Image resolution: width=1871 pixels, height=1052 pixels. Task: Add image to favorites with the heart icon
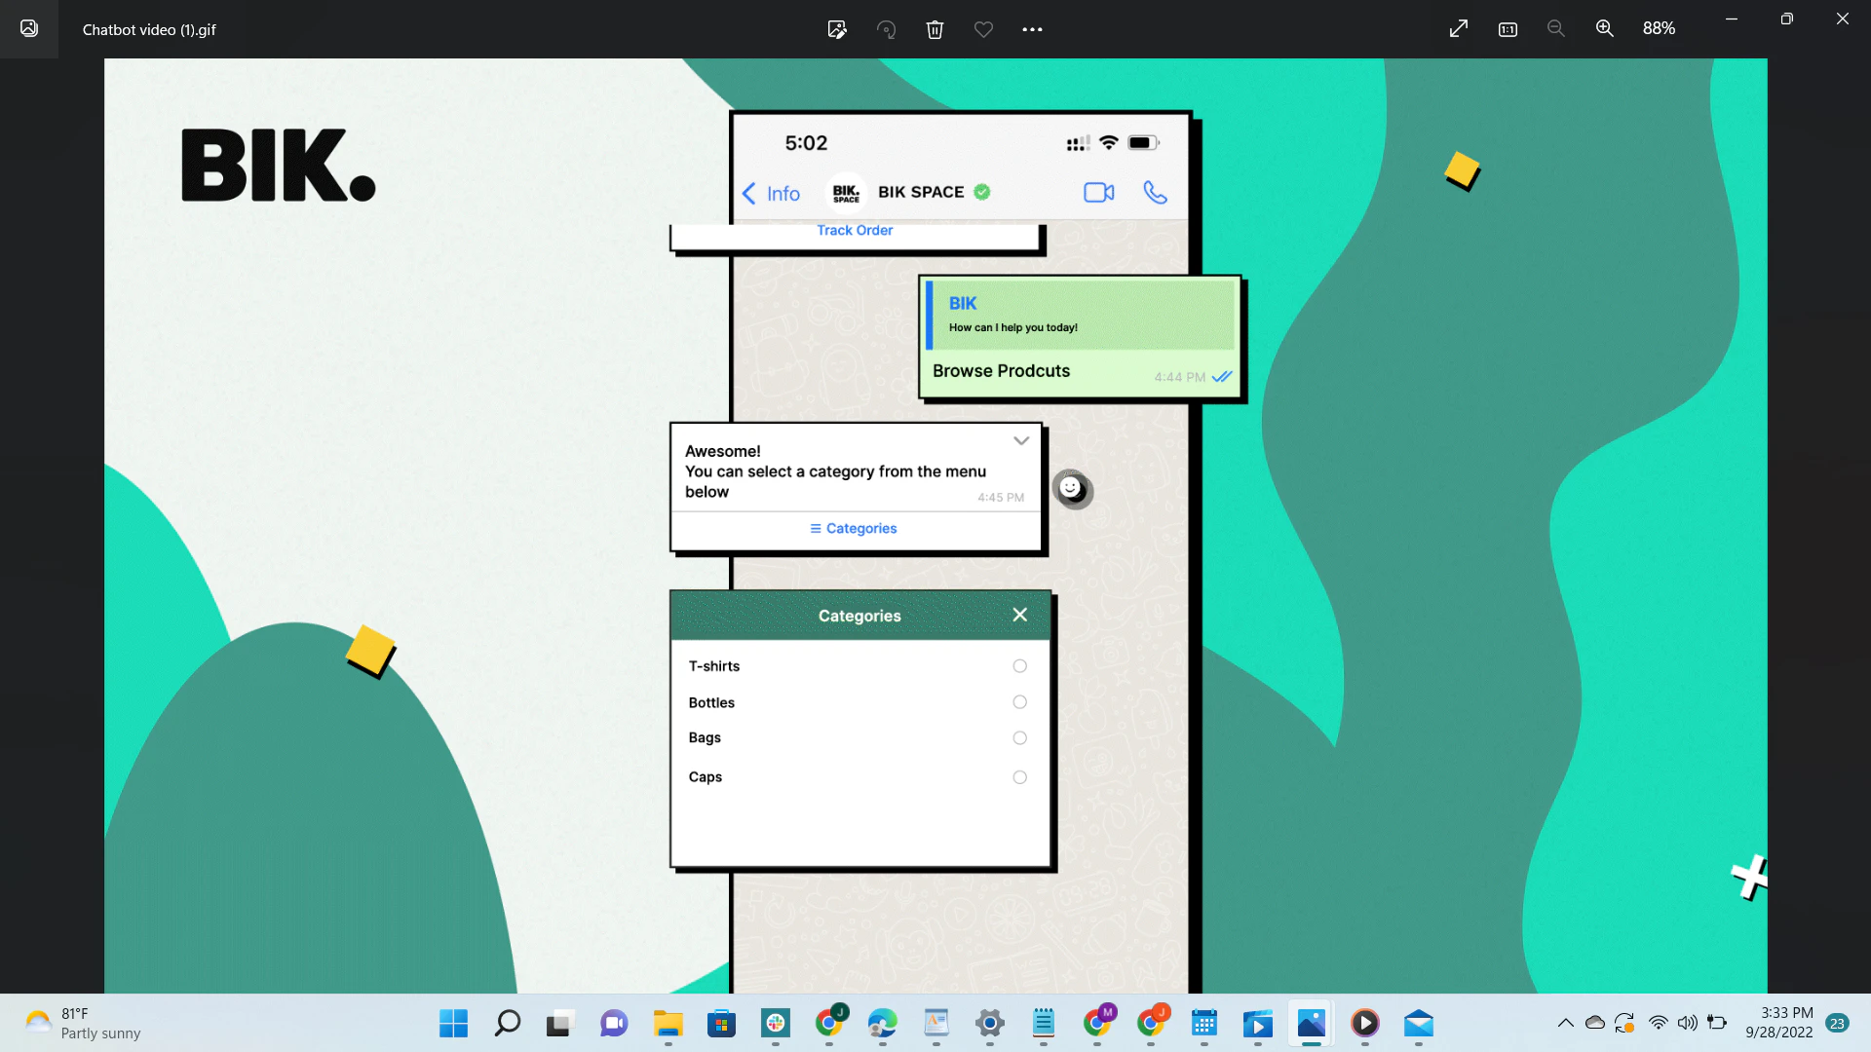pyautogui.click(x=983, y=29)
